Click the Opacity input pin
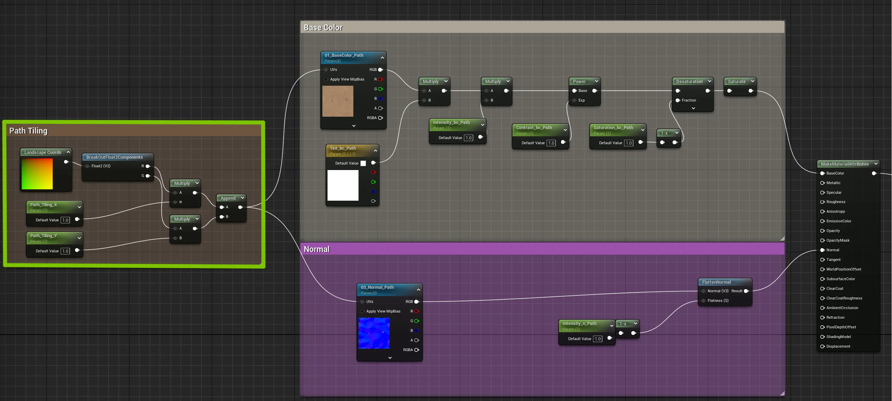 click(822, 231)
